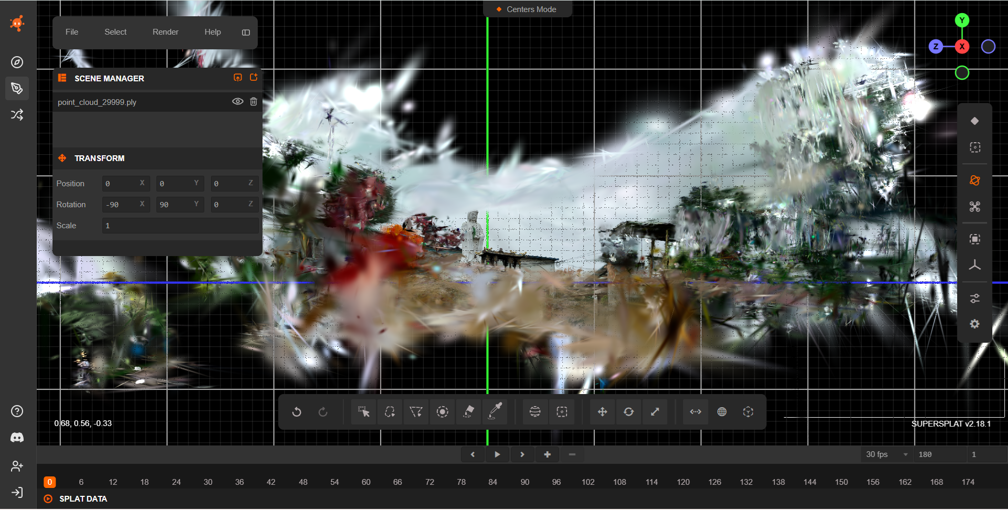Redo the last action
Viewport: 1008px width, 510px height.
(323, 412)
